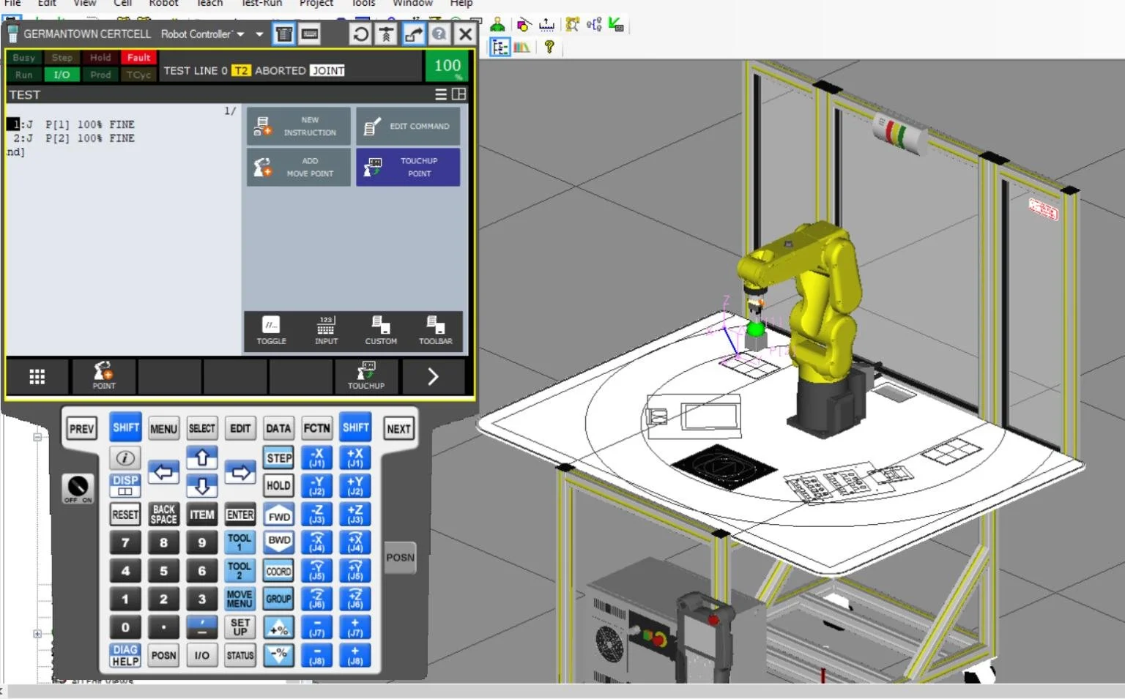Click the MENU key on pendant
Viewport: 1125px width, 699px height.
click(163, 429)
